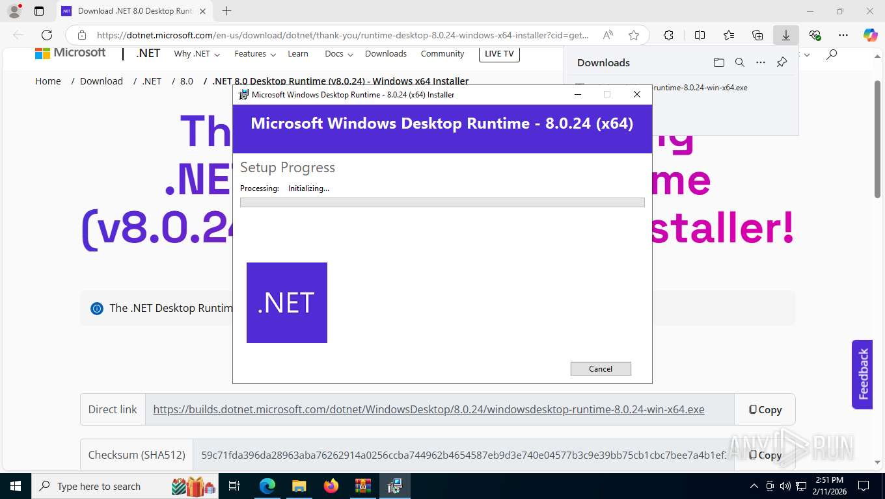Add this page to favorites

pyautogui.click(x=634, y=35)
